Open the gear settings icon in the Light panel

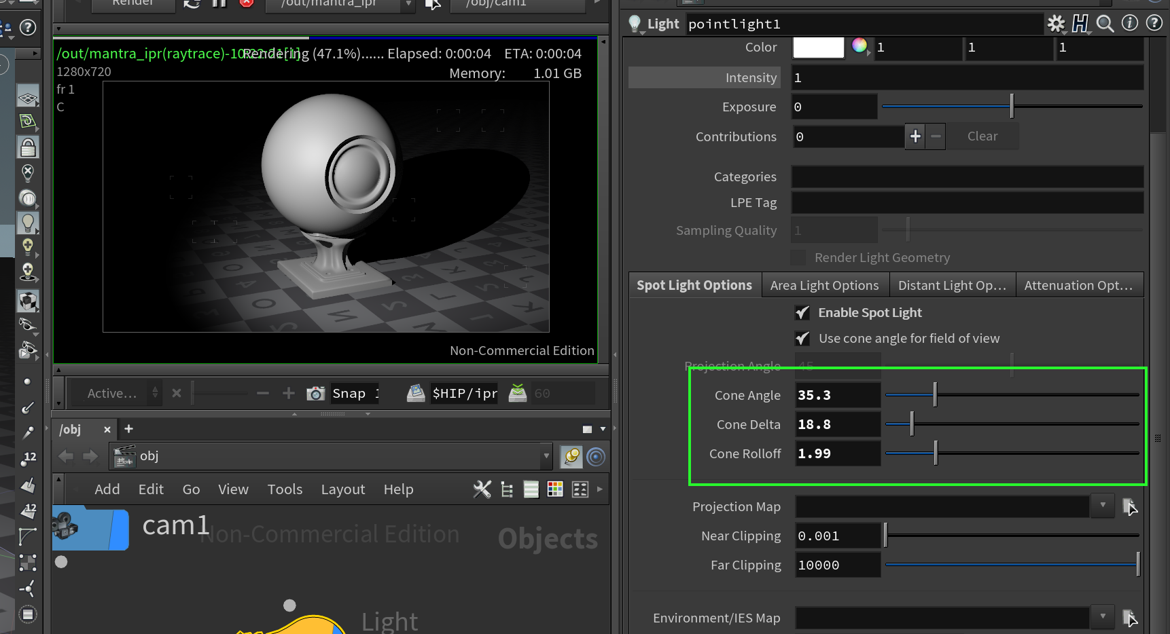[x=1056, y=23]
